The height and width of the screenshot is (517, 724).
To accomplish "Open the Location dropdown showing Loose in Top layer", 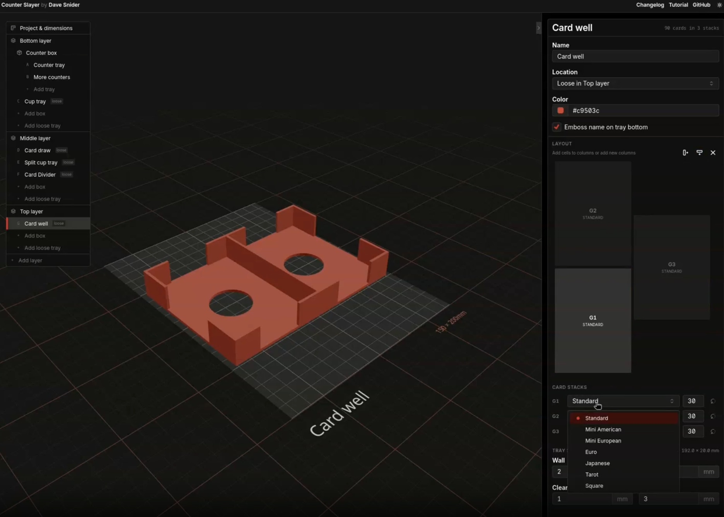I will click(x=635, y=83).
